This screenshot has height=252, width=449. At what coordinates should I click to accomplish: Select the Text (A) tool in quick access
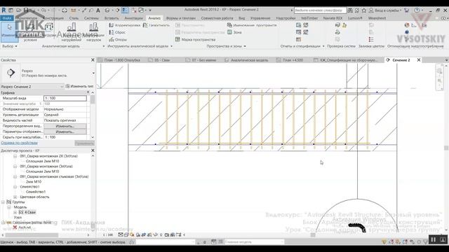coord(98,10)
